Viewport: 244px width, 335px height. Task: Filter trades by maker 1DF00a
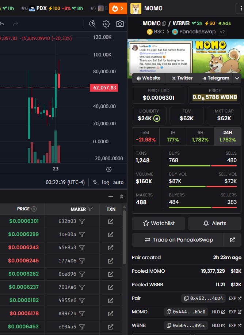(x=82, y=235)
